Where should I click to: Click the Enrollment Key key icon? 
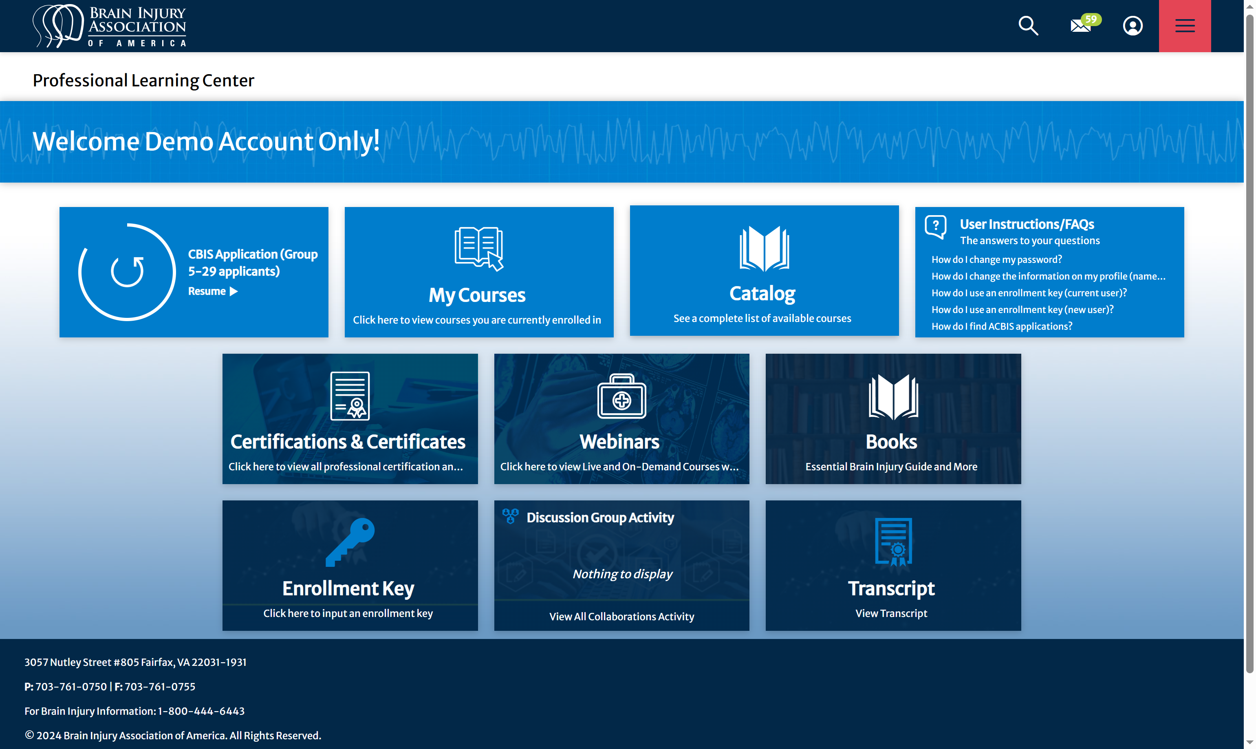point(350,542)
